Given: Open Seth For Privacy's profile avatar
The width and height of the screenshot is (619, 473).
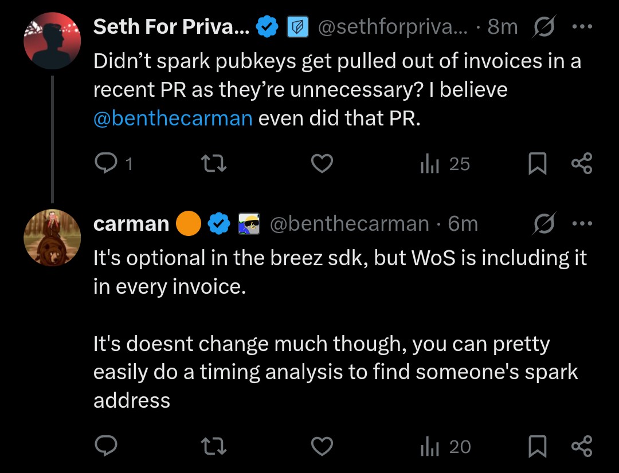Looking at the screenshot, I should click(52, 40).
